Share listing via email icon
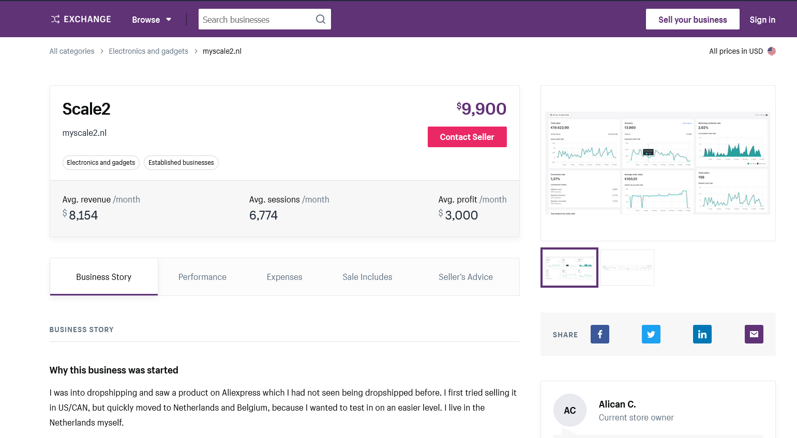 coord(754,334)
